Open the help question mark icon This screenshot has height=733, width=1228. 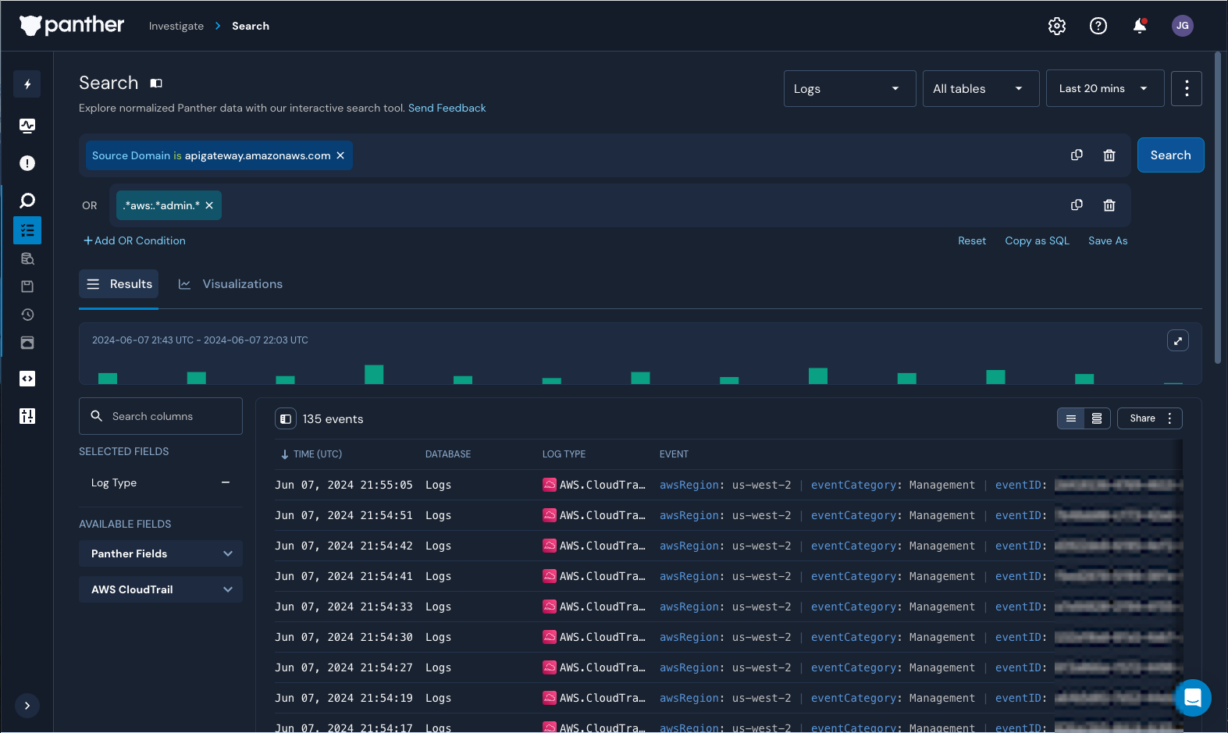[x=1098, y=26]
